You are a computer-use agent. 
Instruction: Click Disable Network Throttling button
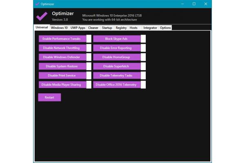[x=62, y=48]
